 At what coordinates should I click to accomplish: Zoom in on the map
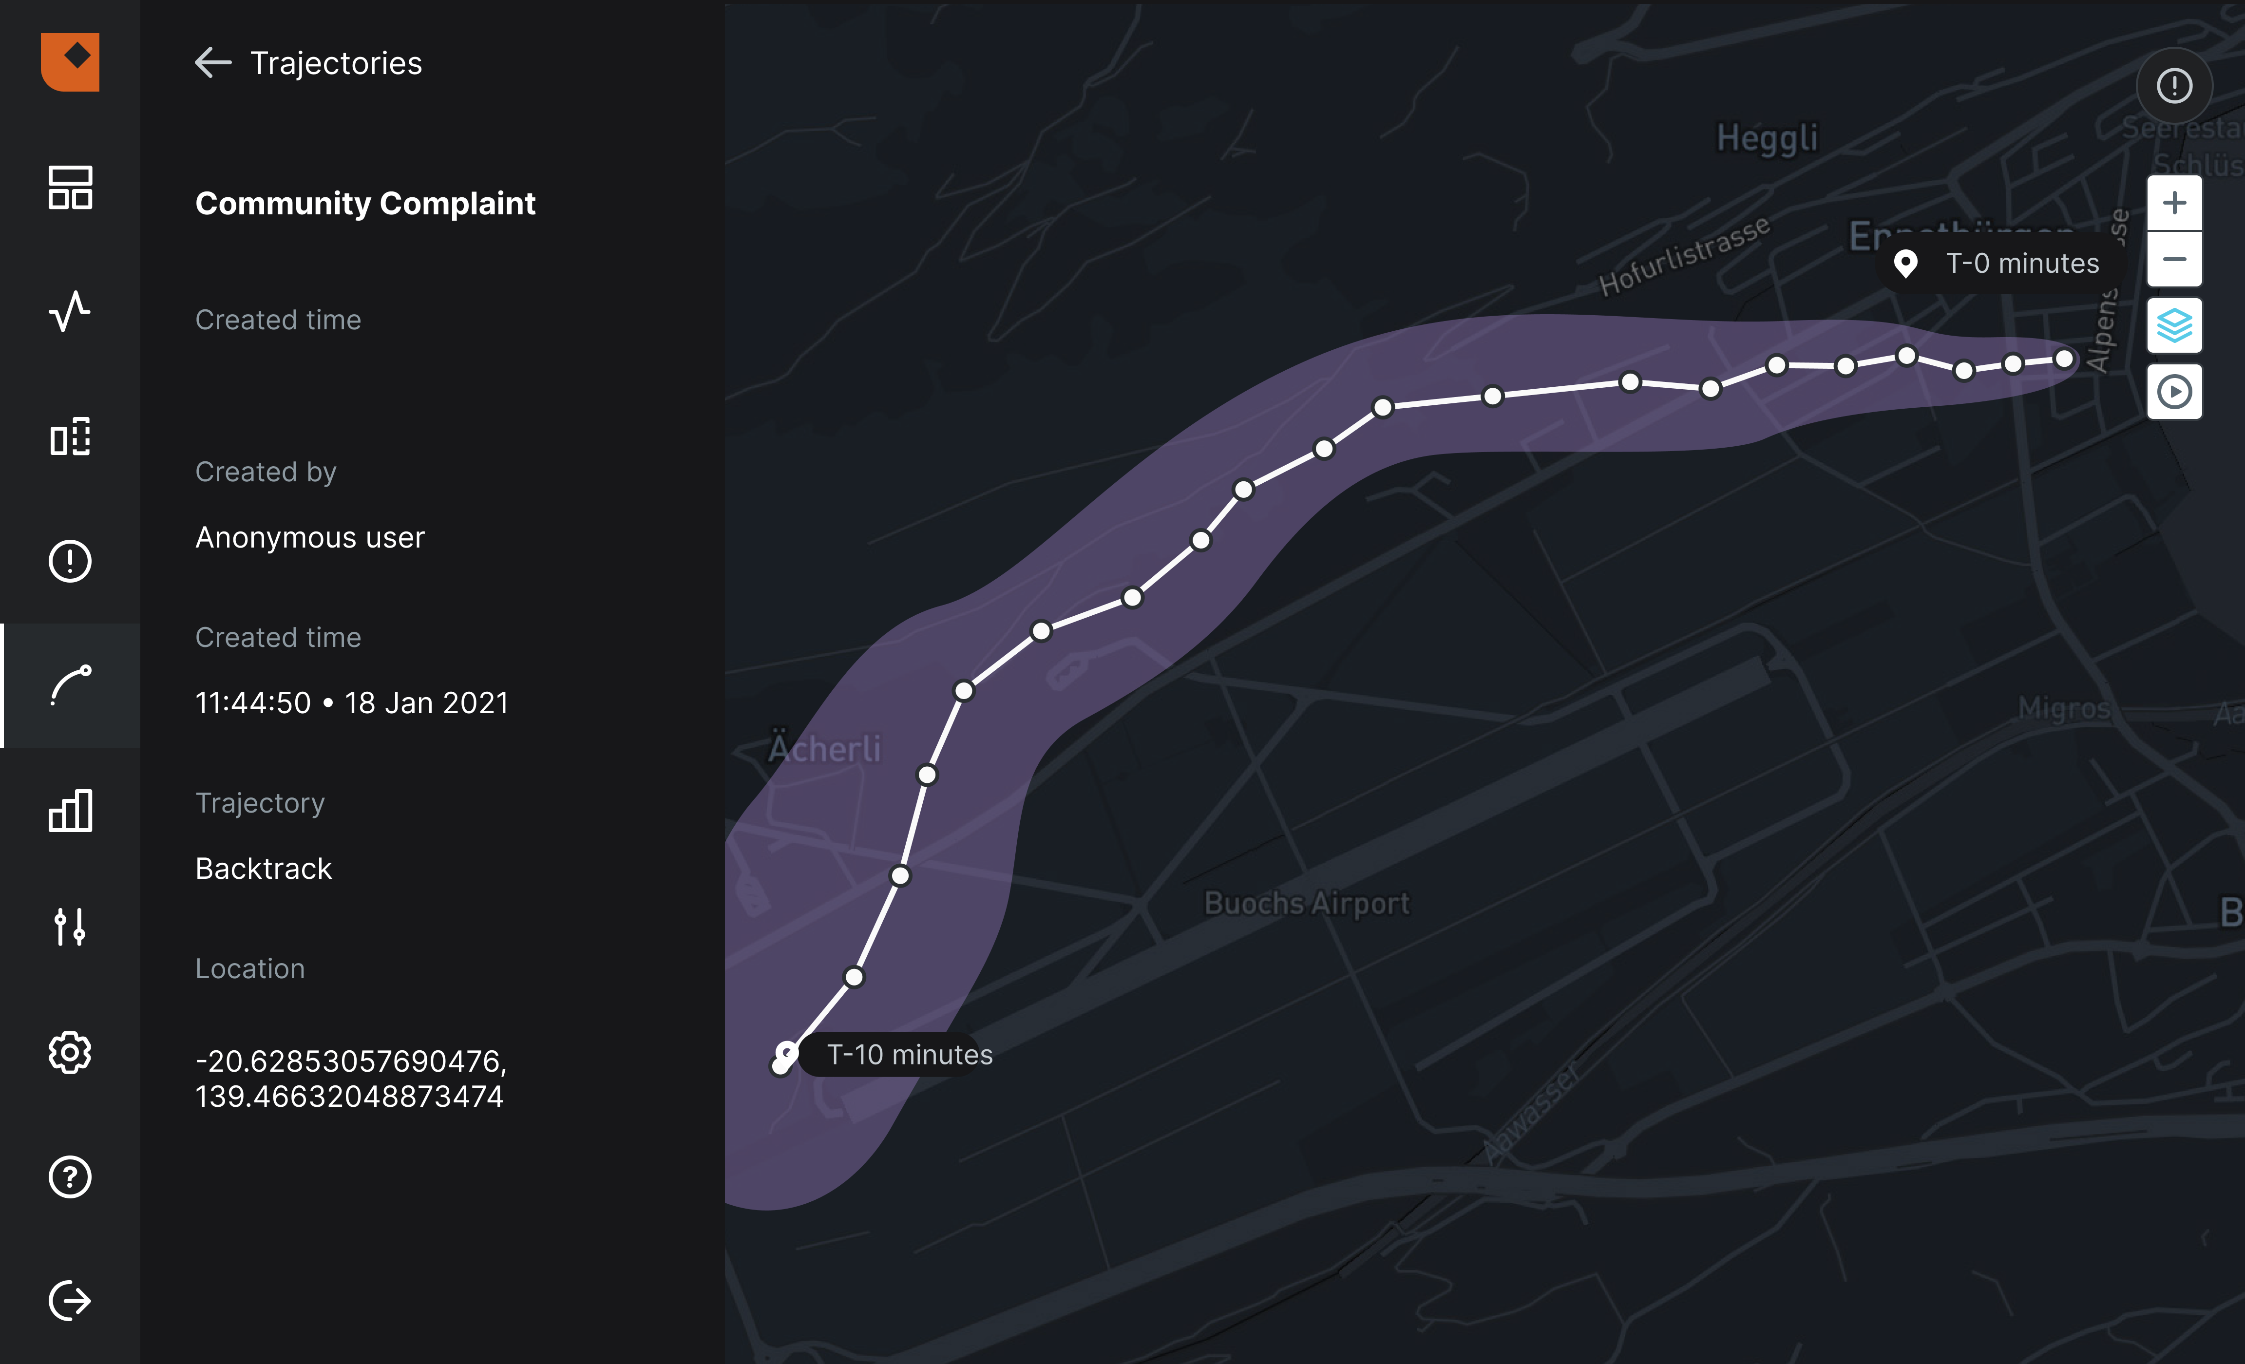pyautogui.click(x=2174, y=202)
